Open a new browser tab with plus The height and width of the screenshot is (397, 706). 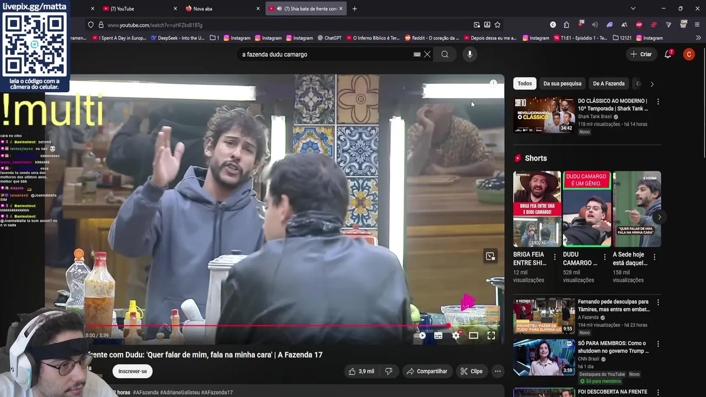click(x=355, y=8)
